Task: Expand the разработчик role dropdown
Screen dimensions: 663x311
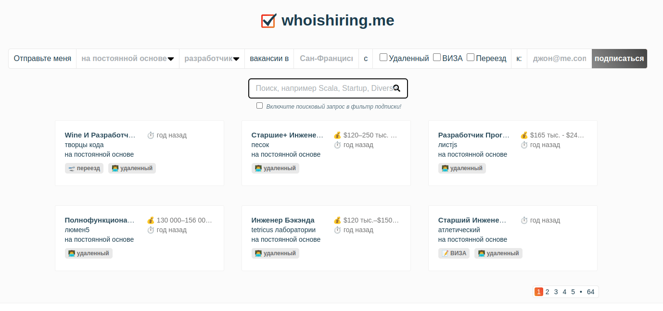Action: (x=212, y=59)
